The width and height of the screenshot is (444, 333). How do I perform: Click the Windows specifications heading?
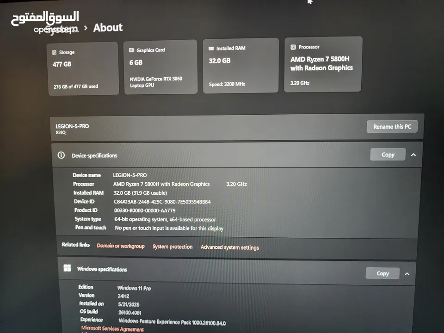point(102,269)
